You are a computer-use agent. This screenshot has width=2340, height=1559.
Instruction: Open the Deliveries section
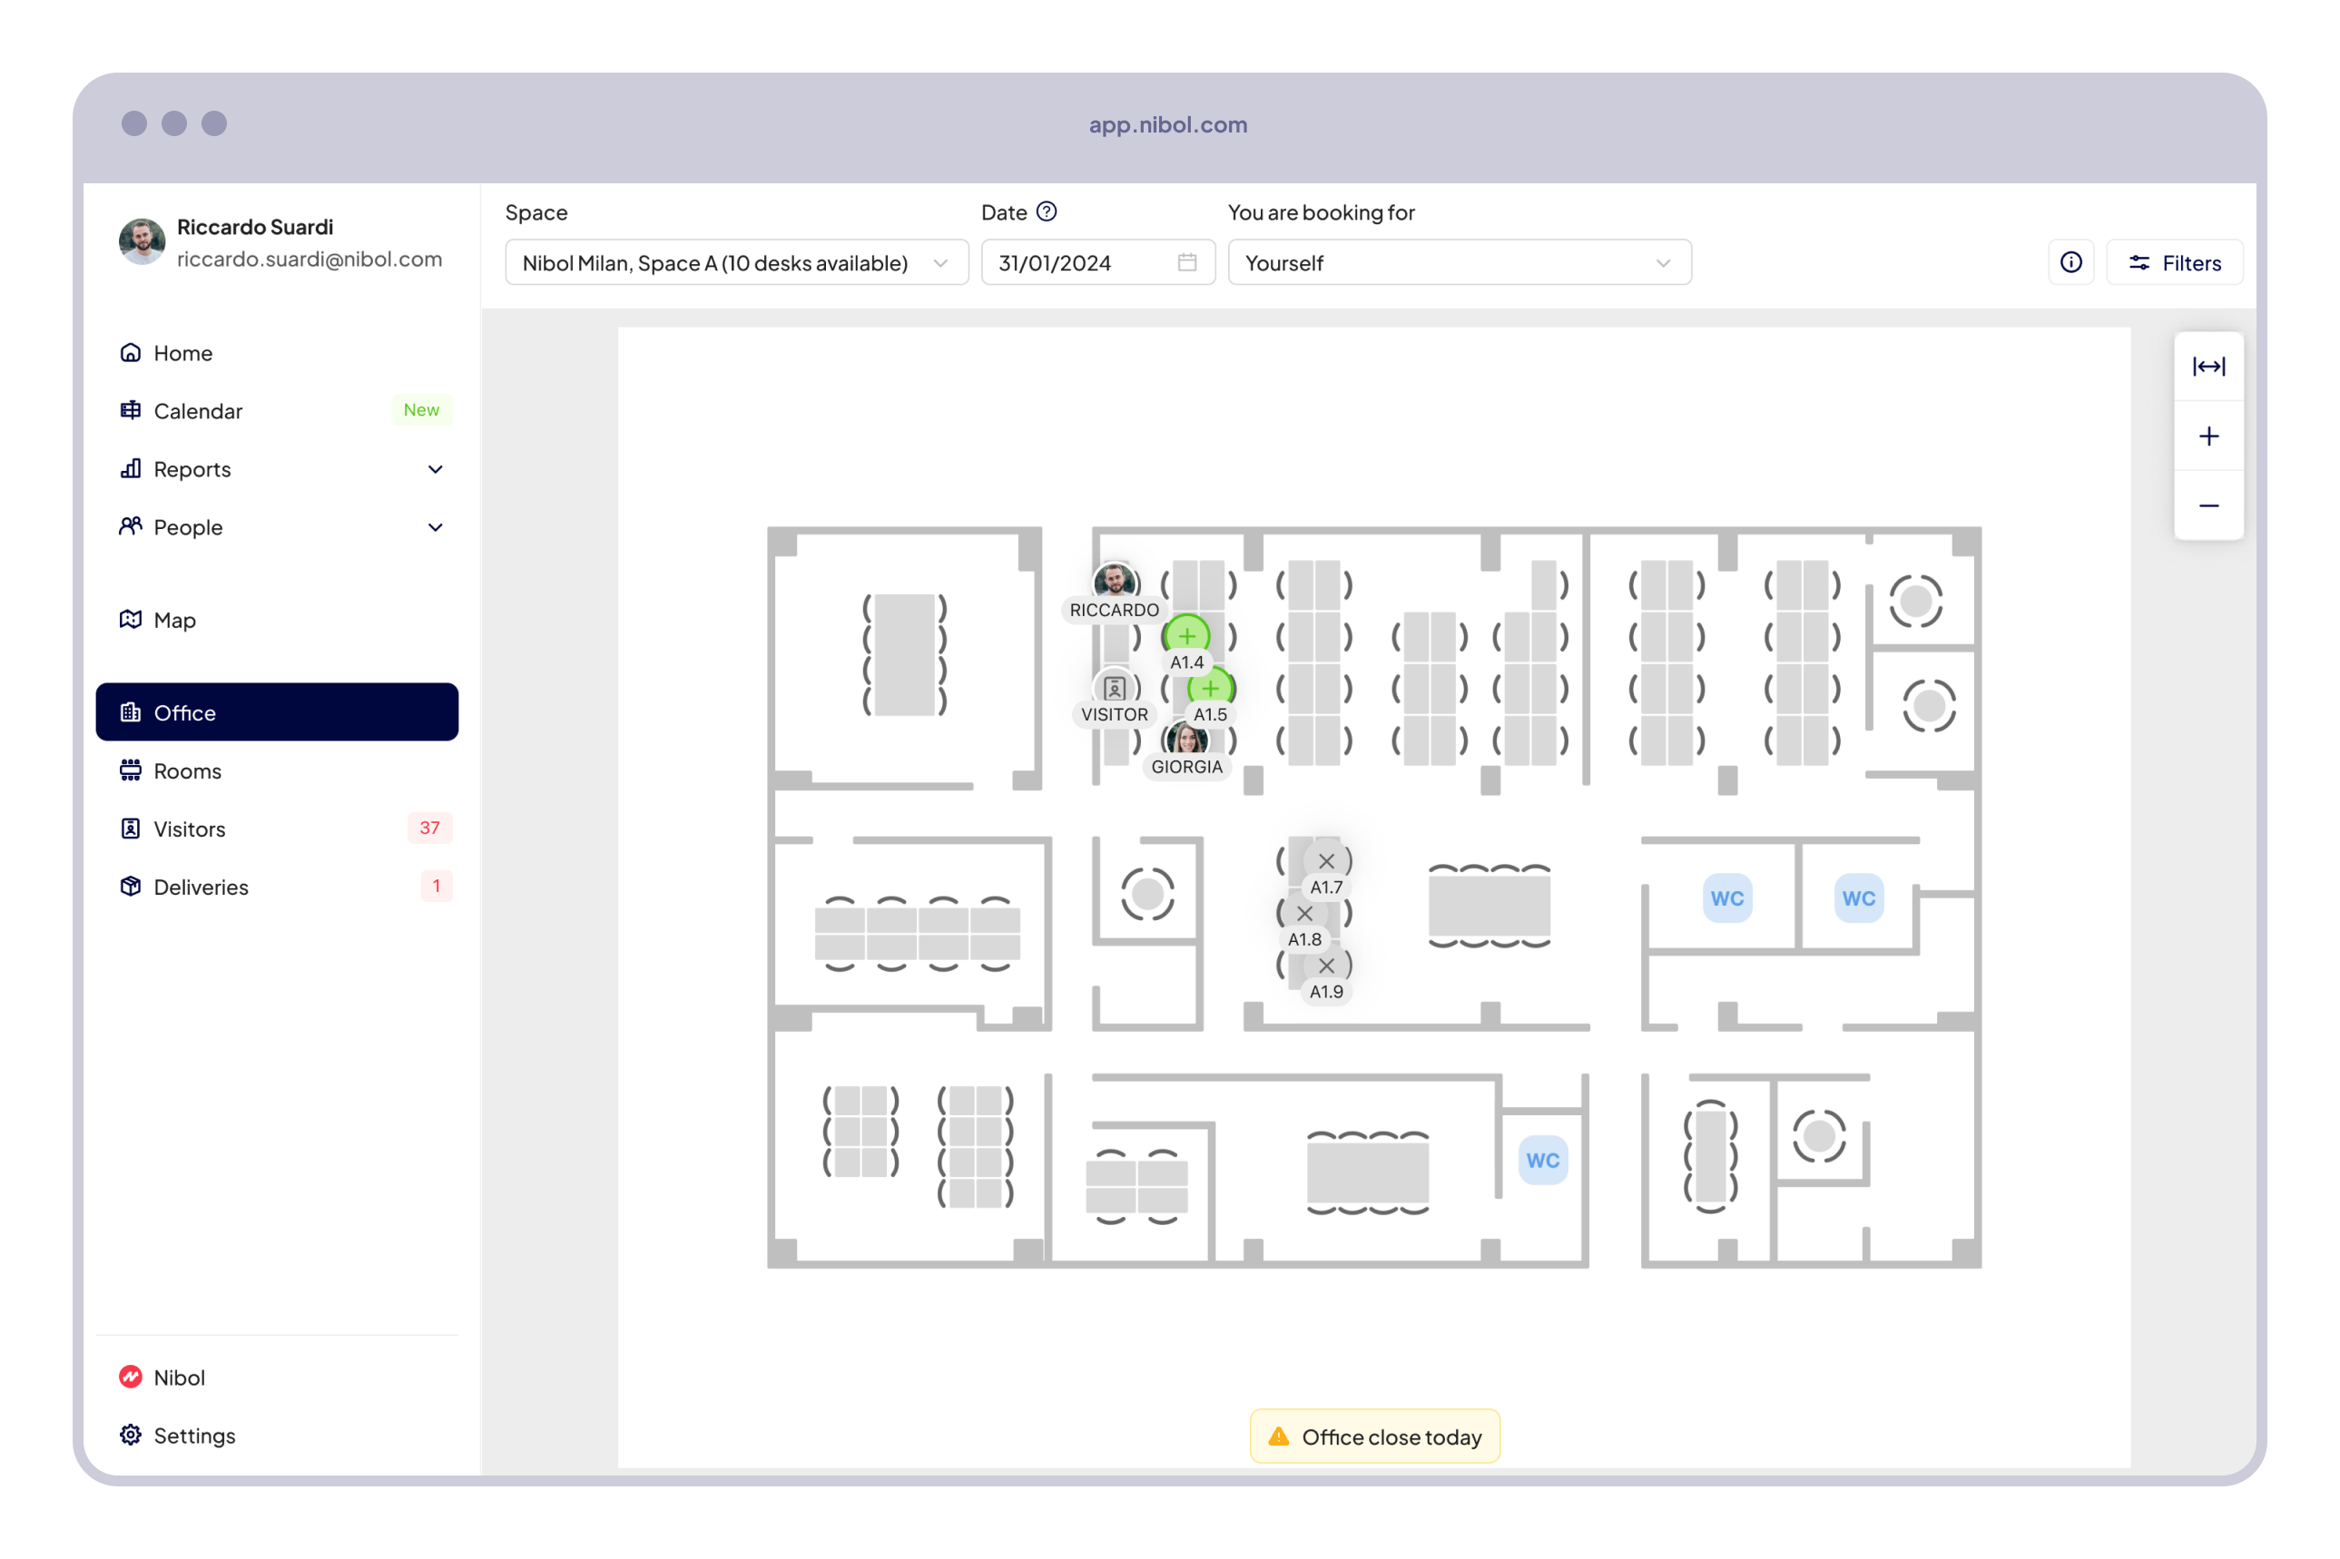click(x=200, y=887)
